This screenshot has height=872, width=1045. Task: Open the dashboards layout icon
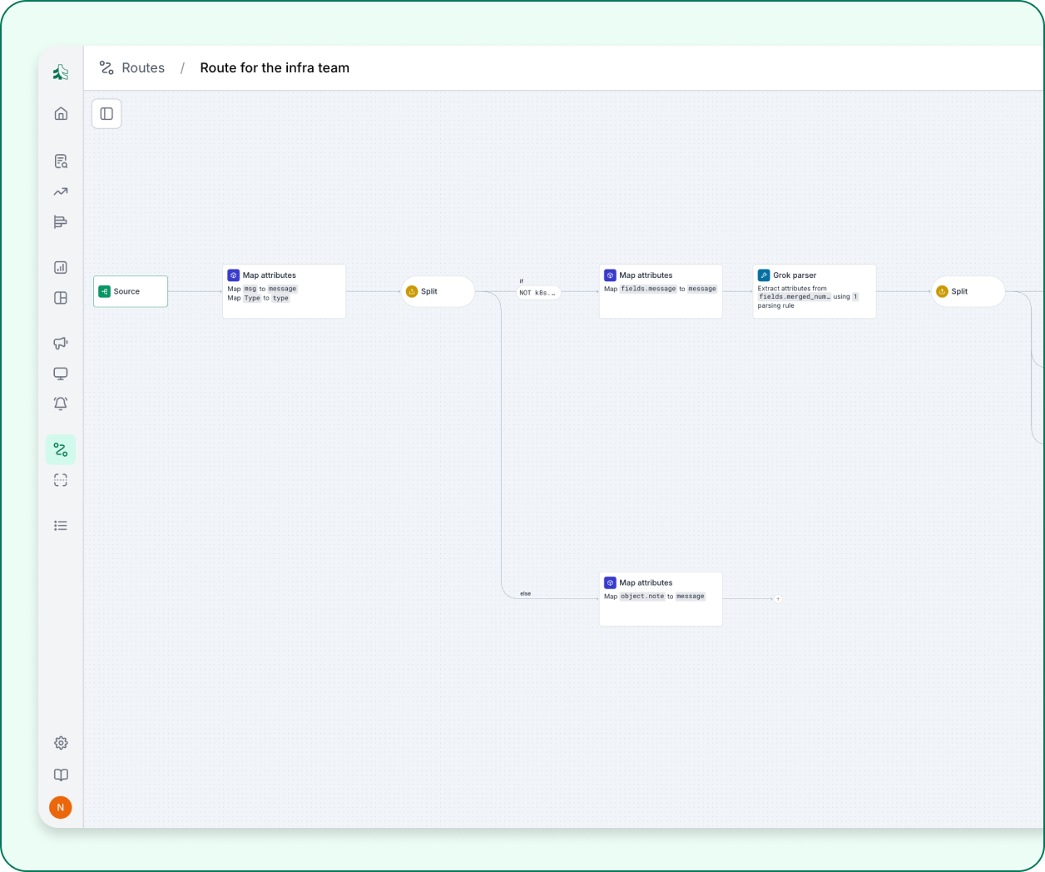tap(61, 298)
